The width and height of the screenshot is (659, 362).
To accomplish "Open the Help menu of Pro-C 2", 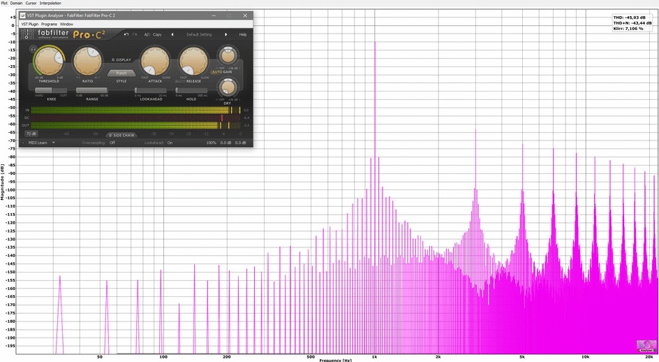I will pos(243,34).
